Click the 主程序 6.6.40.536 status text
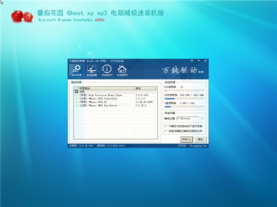277x207 pixels. click(81, 146)
